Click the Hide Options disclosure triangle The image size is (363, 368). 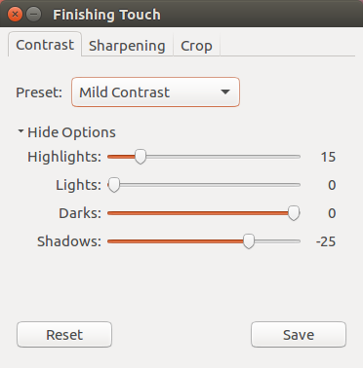20,131
